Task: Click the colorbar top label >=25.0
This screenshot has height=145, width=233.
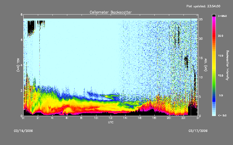Action: tap(223, 16)
